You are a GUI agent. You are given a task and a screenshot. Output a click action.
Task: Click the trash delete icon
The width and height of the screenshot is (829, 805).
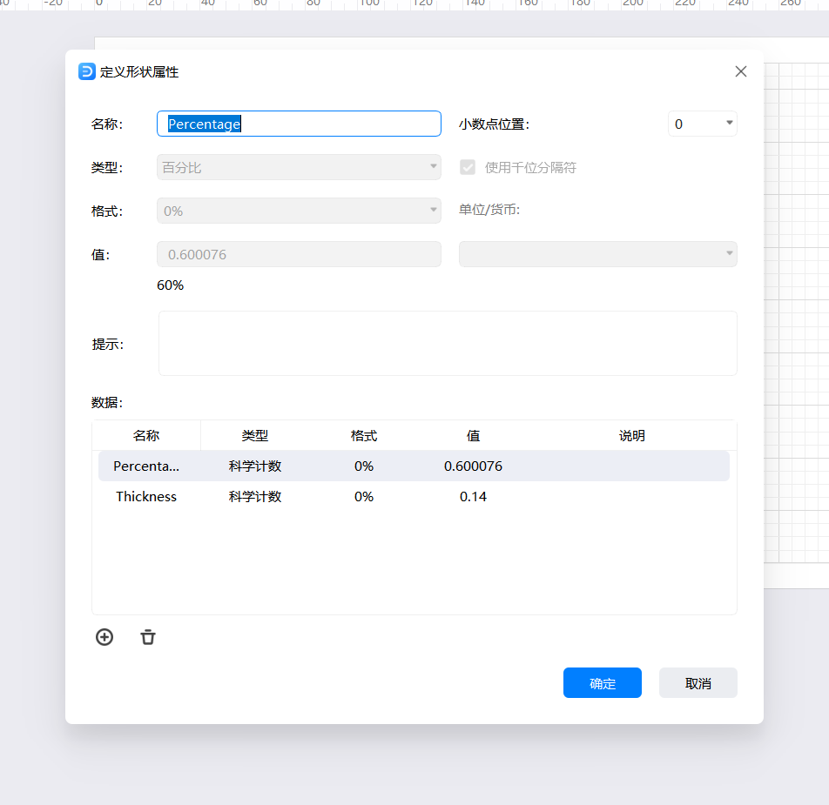click(148, 637)
